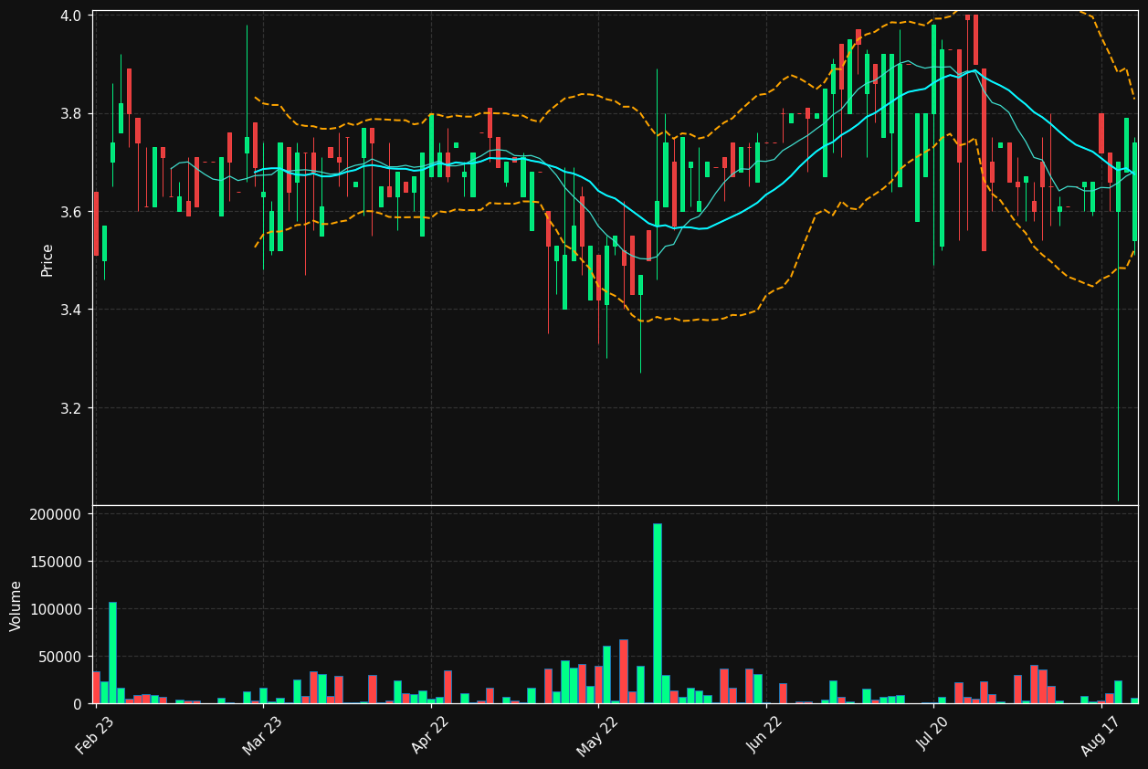Click the Jun 22 date label
Screen dimensions: 1148x769
click(766, 736)
